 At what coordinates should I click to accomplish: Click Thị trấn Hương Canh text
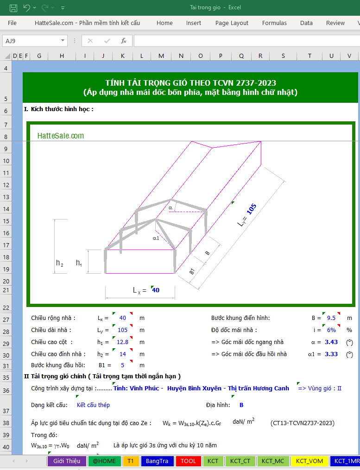pos(258,388)
